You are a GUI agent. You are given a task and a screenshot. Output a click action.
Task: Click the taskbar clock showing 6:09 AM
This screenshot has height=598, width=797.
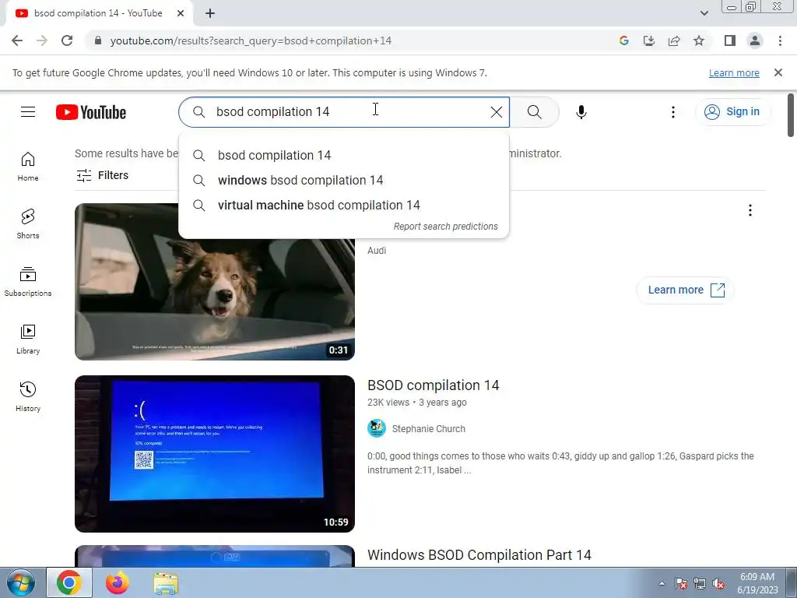tap(757, 583)
